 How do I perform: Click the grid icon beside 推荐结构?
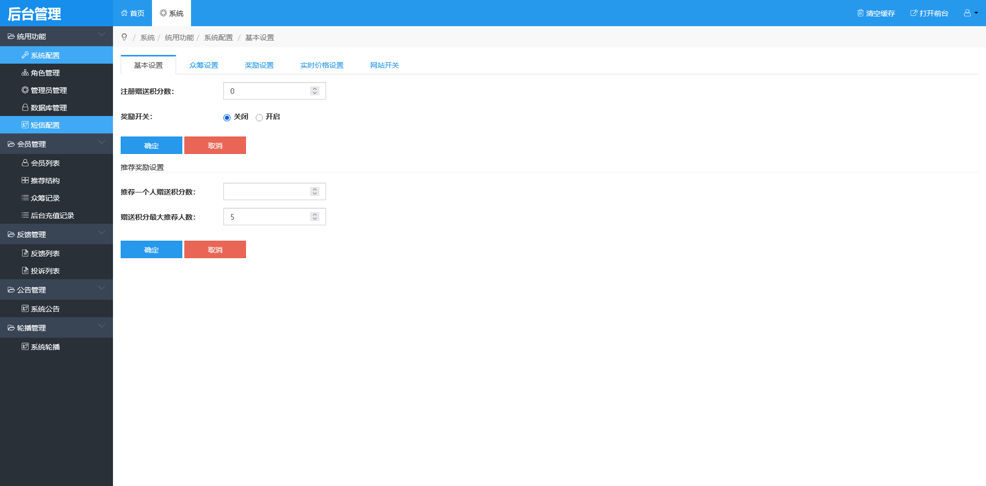point(25,180)
